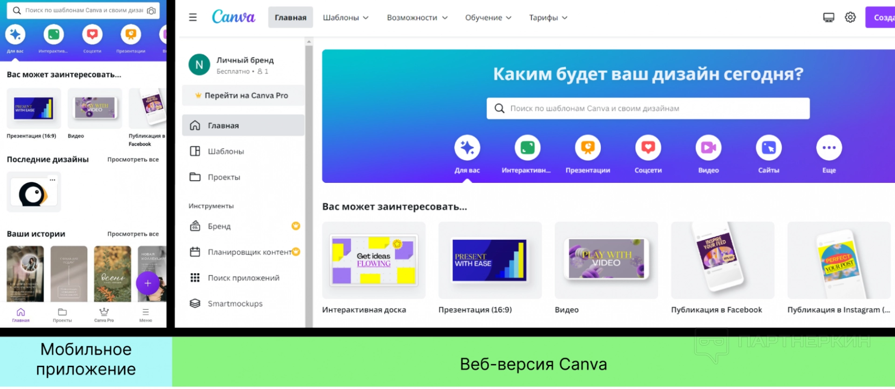Image resolution: width=895 pixels, height=389 pixels.
Task: Click Pro crown badge next to 'Бренд'
Action: click(x=296, y=226)
